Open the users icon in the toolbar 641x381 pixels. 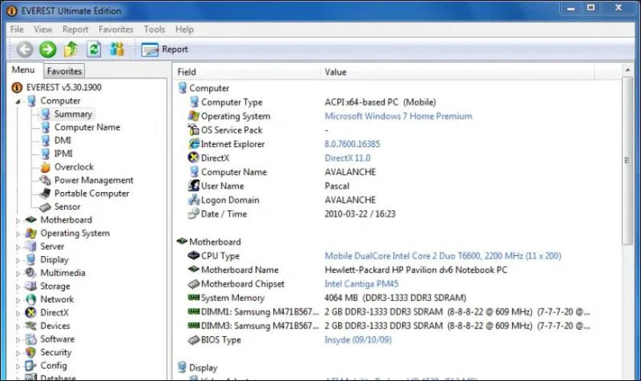coord(117,50)
